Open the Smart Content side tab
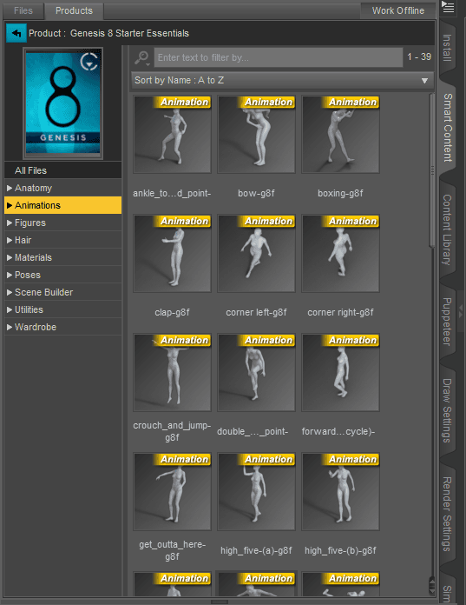The width and height of the screenshot is (466, 605). (x=447, y=127)
